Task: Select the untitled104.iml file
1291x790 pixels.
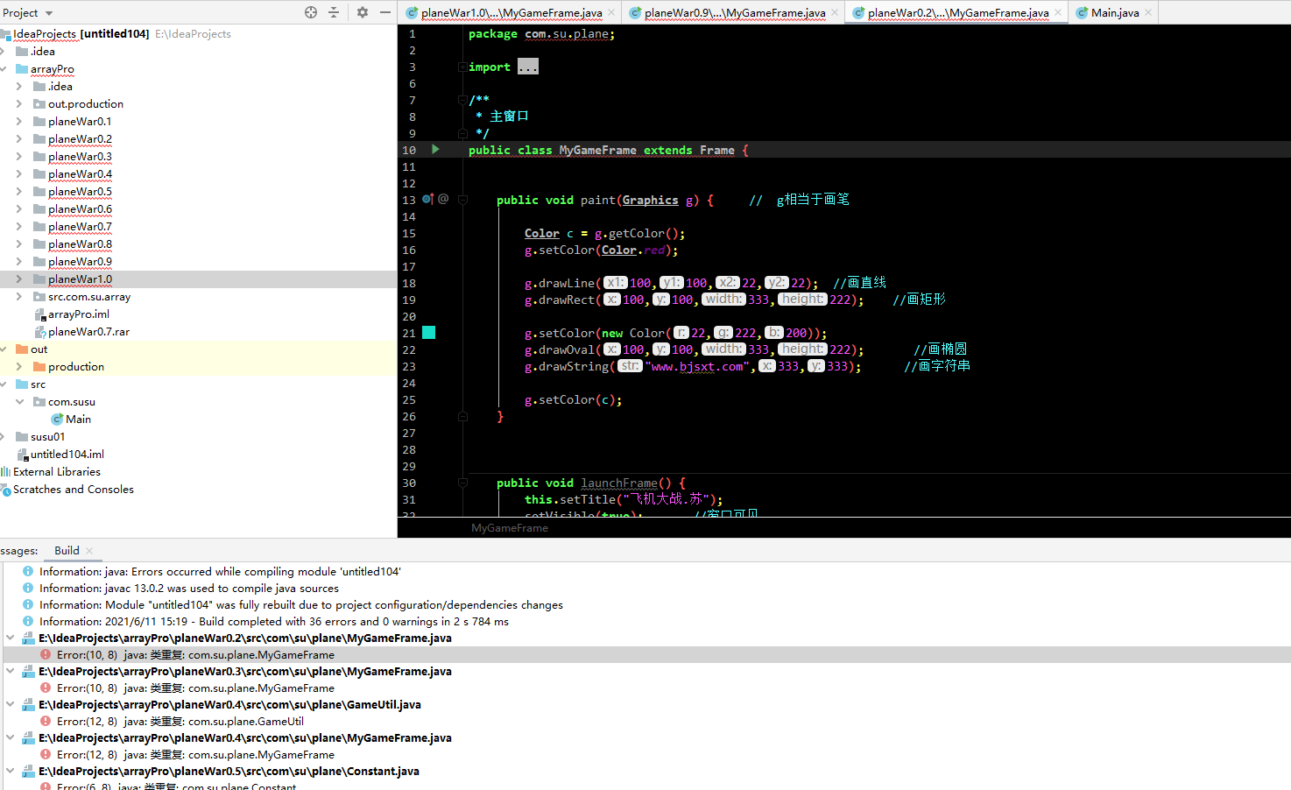Action: coord(67,455)
